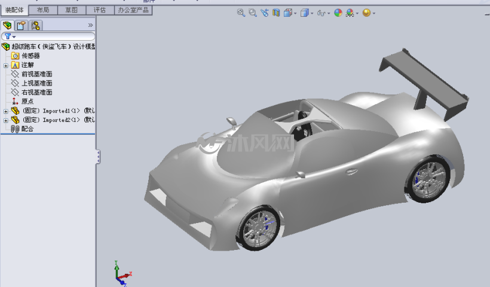Open the View Orientation dropdown arrow
The height and width of the screenshot is (287, 490).
pos(295,13)
